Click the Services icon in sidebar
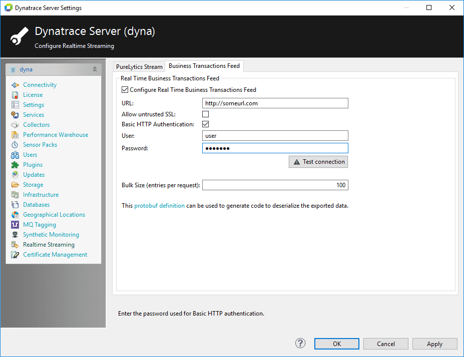 coord(15,115)
